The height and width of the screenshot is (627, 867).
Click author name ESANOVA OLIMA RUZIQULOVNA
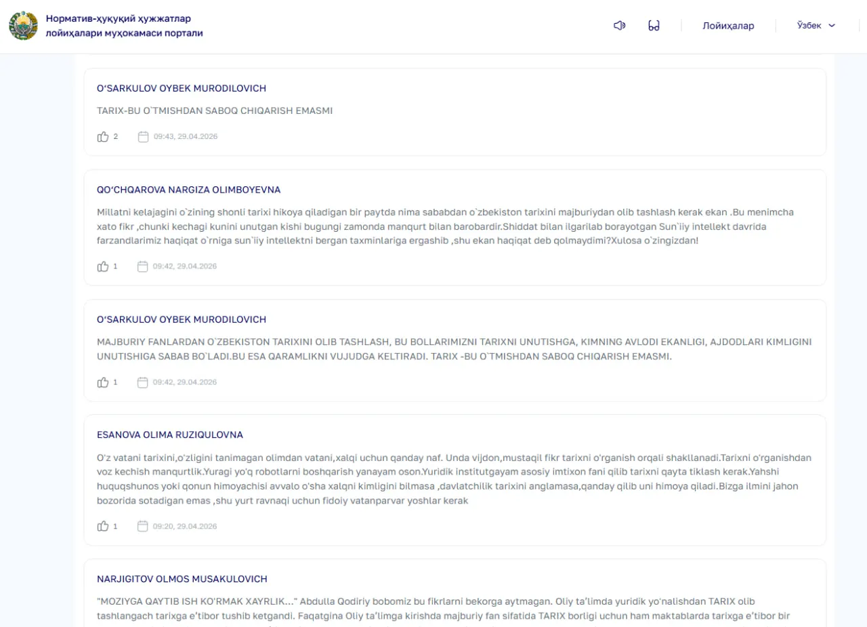pyautogui.click(x=170, y=434)
